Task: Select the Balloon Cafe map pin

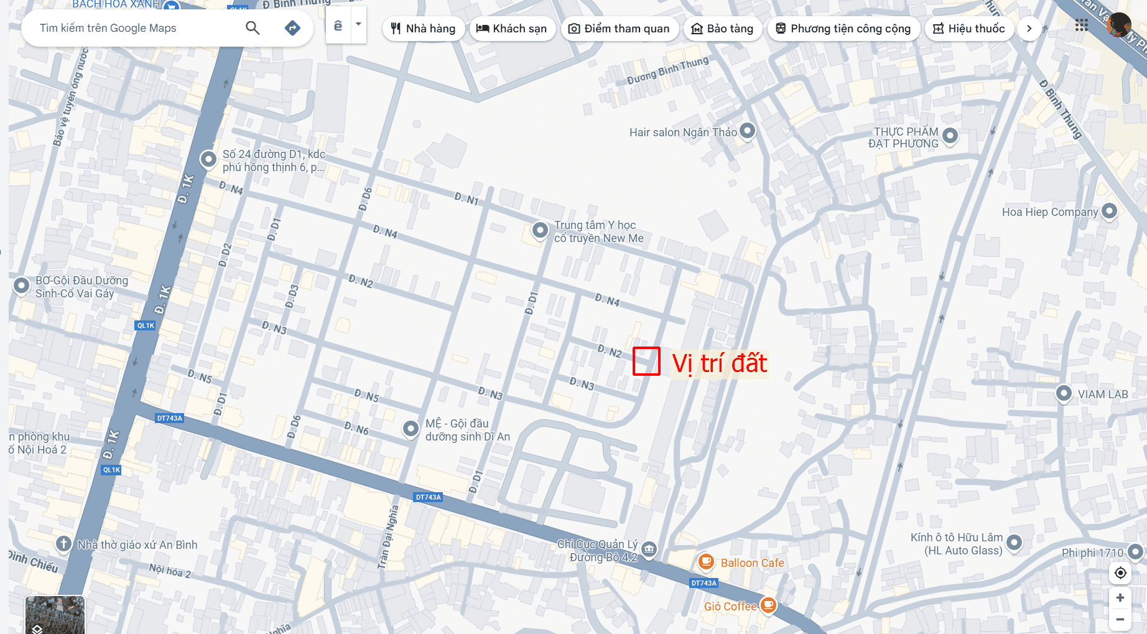Action: pos(706,561)
